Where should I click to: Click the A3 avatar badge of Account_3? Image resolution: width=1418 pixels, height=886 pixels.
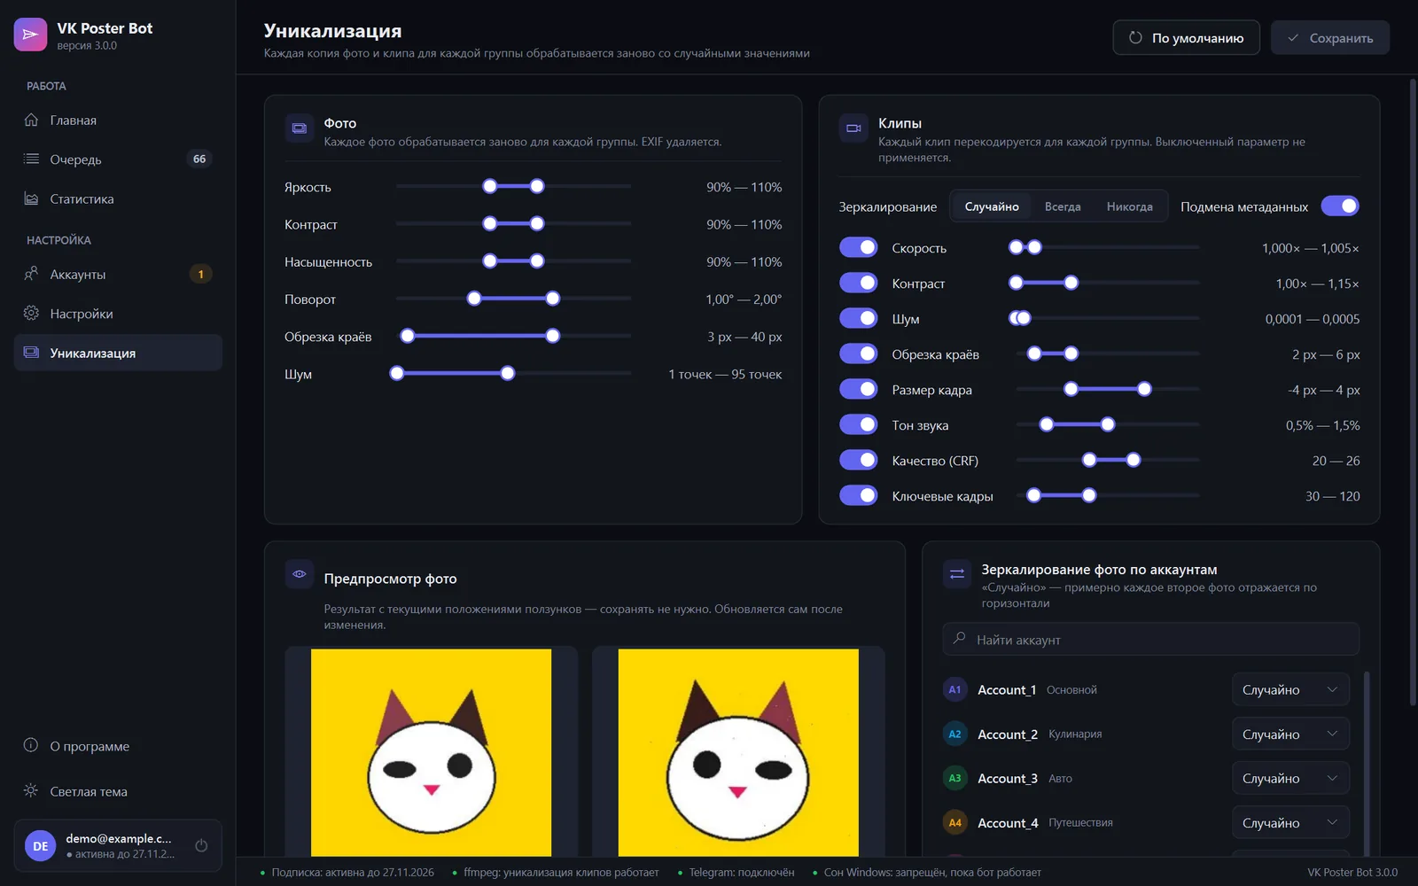(954, 778)
